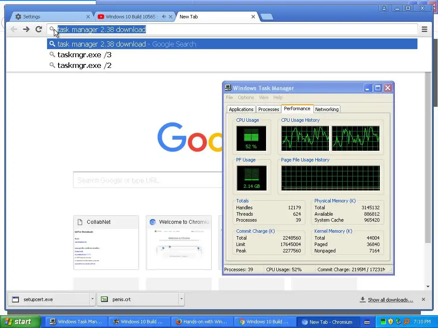The width and height of the screenshot is (438, 328).
Task: Click the address bar with task manager text
Action: click(232, 29)
